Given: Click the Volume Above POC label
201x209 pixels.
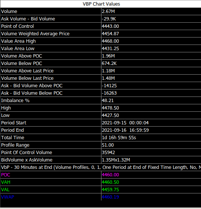Looking at the screenshot, I should point(22,56).
